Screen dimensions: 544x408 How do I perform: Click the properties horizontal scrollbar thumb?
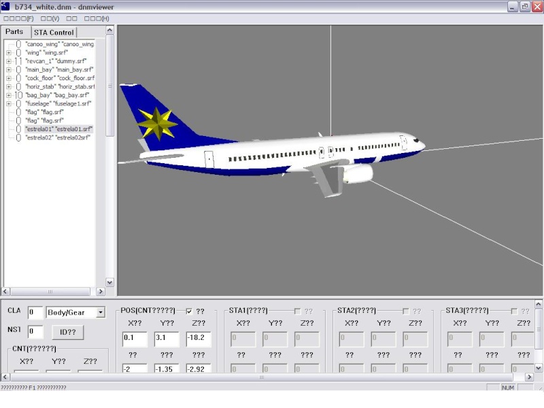point(261,377)
